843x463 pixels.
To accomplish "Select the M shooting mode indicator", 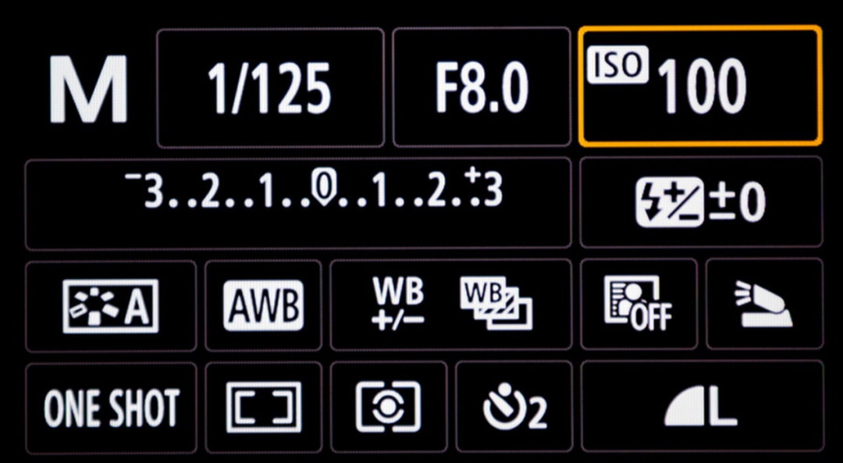I will coord(89,89).
